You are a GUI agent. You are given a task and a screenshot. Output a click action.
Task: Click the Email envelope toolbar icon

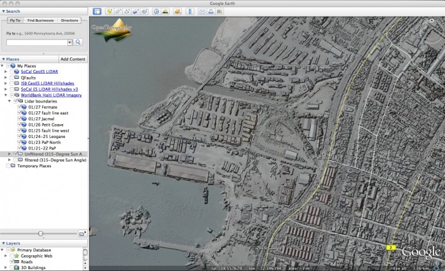202,11
